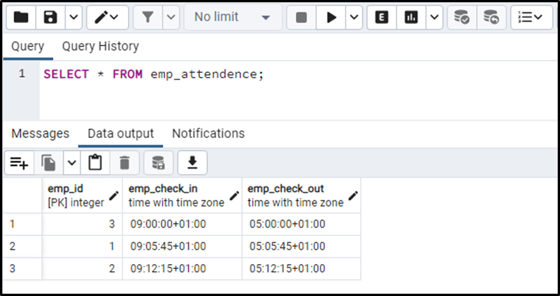This screenshot has width=560, height=296.
Task: Switch to the Messages tab
Action: pos(40,133)
